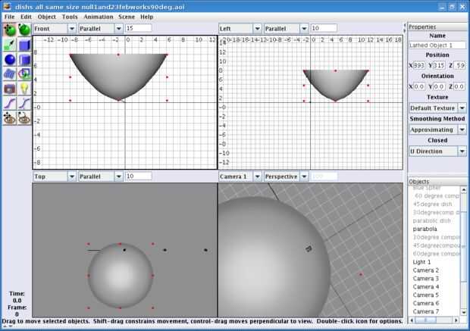This screenshot has width=470, height=331.
Task: Open the Scene menu
Action: (x=127, y=17)
